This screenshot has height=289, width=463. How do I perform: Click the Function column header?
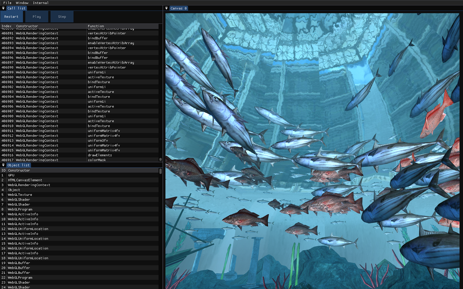[96, 26]
